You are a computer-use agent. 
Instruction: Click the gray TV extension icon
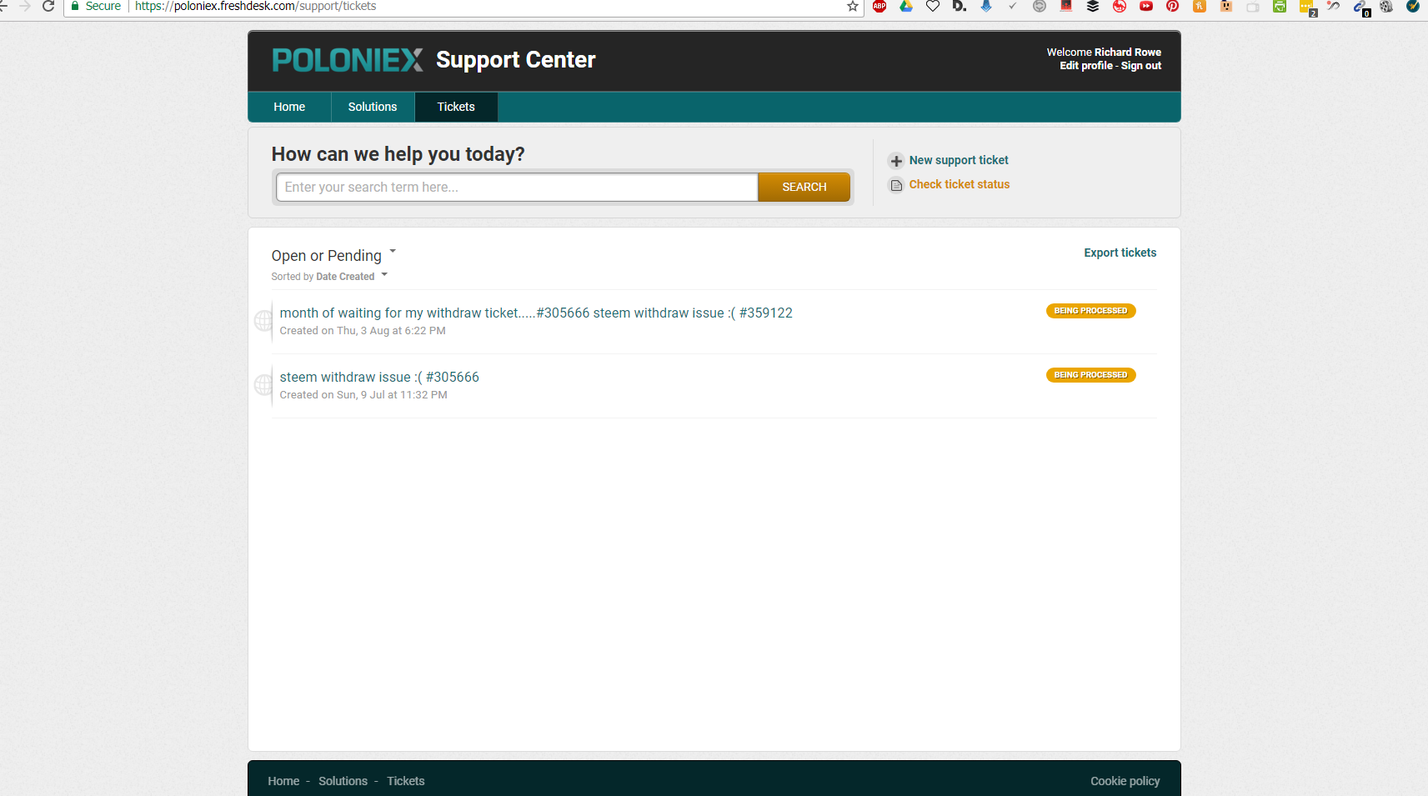click(1253, 6)
